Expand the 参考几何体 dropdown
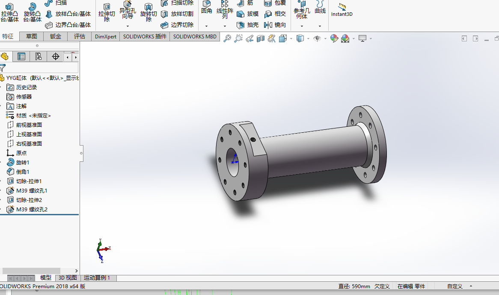This screenshot has height=295, width=499. [x=302, y=26]
